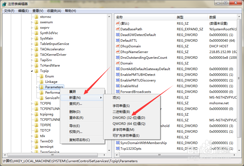Click the (默认) default value icon
This screenshot has height=166, width=244.
coord(118,23)
